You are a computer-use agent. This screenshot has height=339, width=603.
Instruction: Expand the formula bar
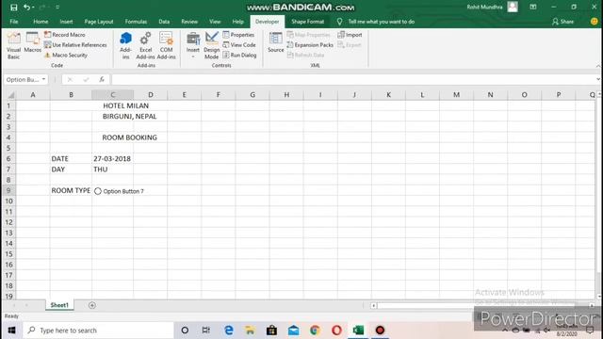pos(598,79)
